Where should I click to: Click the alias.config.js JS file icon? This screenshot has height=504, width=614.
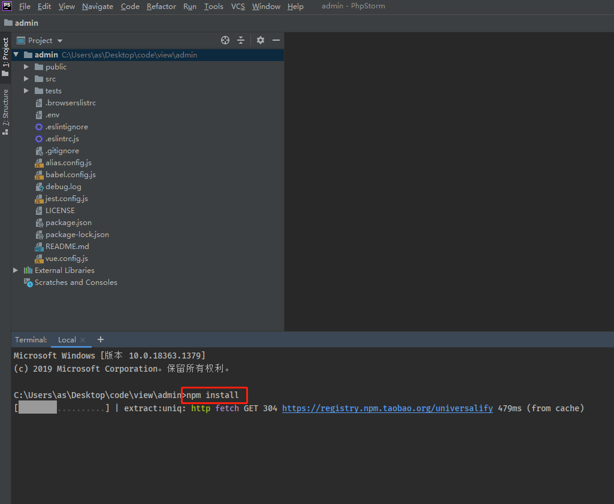[x=39, y=163]
